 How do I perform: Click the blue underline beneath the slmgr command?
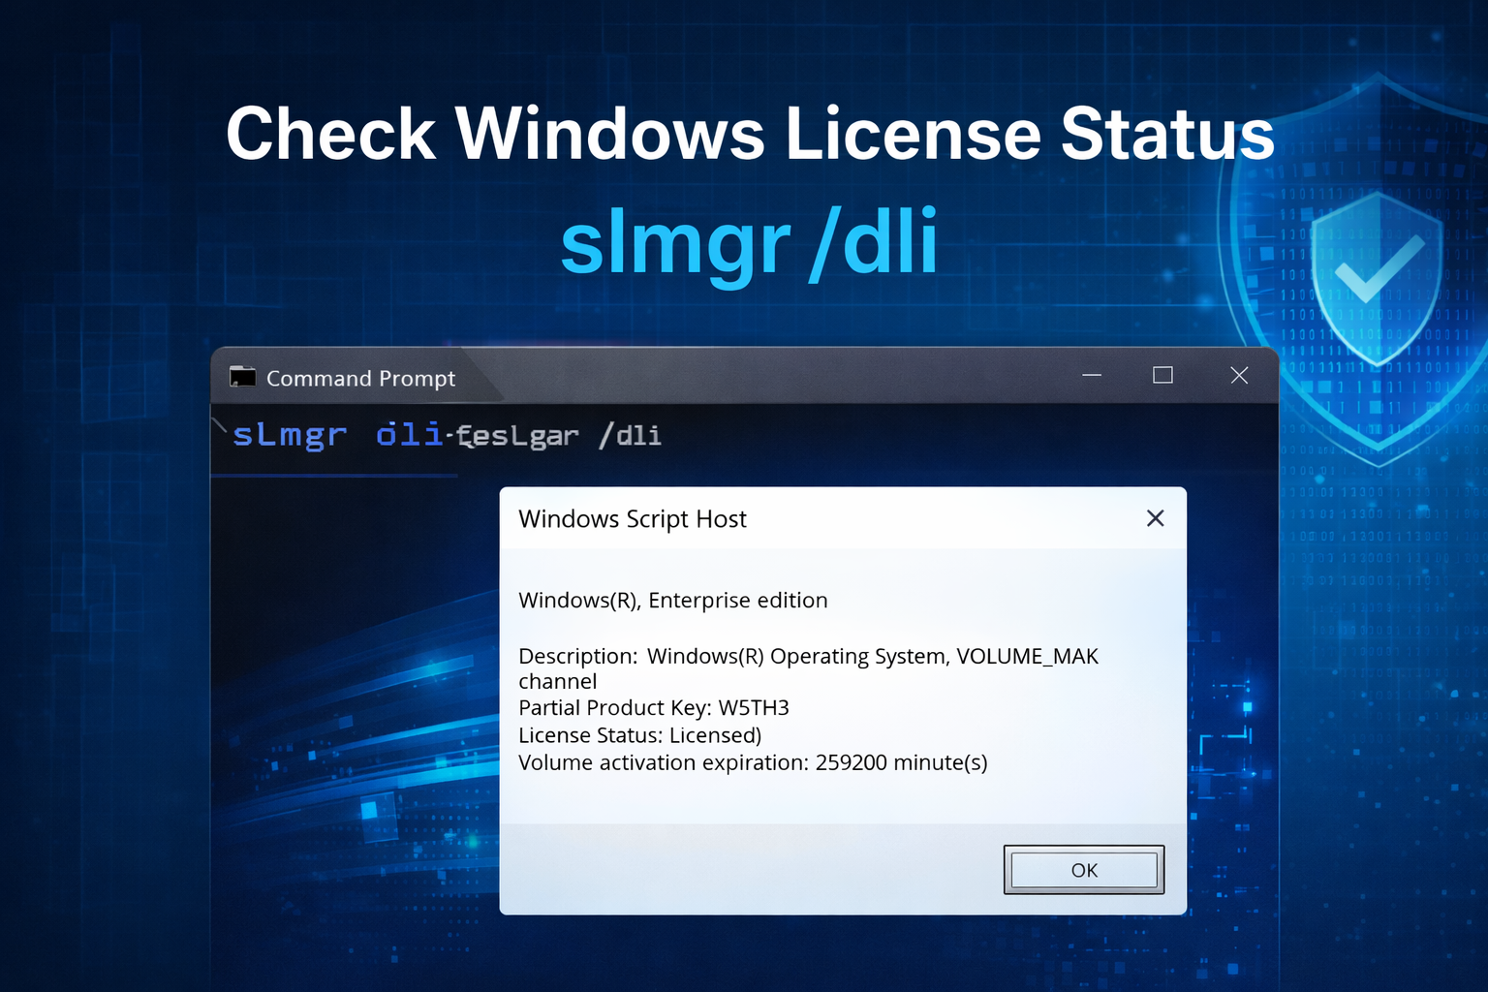pyautogui.click(x=334, y=476)
